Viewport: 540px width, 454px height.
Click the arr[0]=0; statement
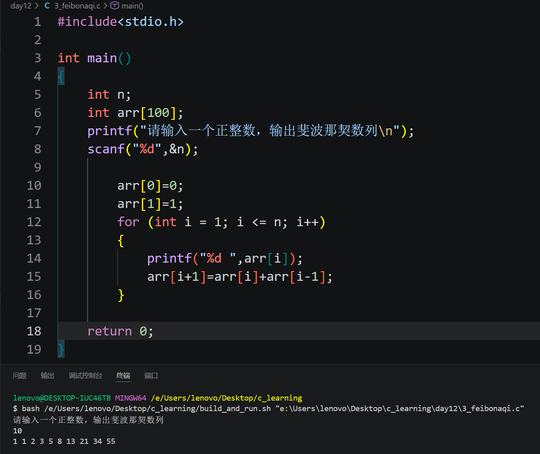[150, 185]
